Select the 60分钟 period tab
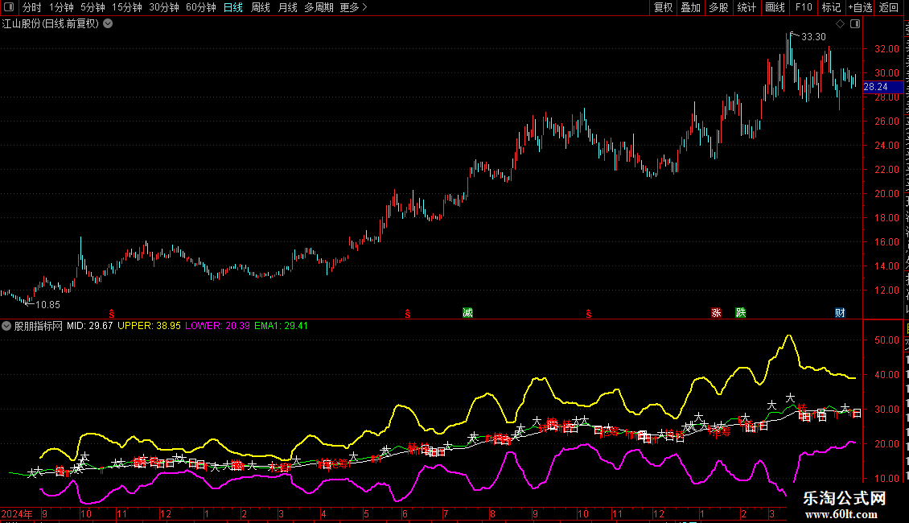The height and width of the screenshot is (523, 909). [201, 7]
